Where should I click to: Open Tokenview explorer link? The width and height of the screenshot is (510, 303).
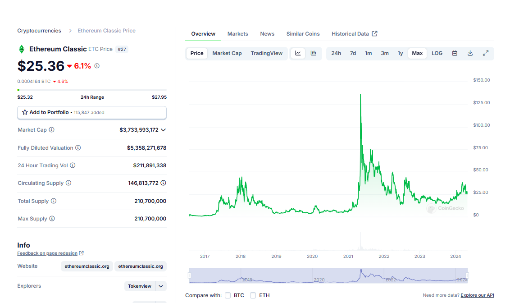[x=140, y=286]
